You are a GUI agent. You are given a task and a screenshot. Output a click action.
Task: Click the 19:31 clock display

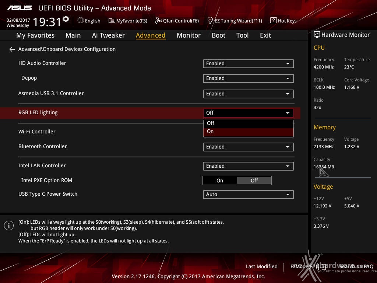(47, 22)
